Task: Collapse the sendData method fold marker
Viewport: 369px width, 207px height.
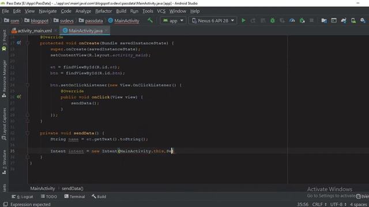Action: pyautogui.click(x=27, y=133)
